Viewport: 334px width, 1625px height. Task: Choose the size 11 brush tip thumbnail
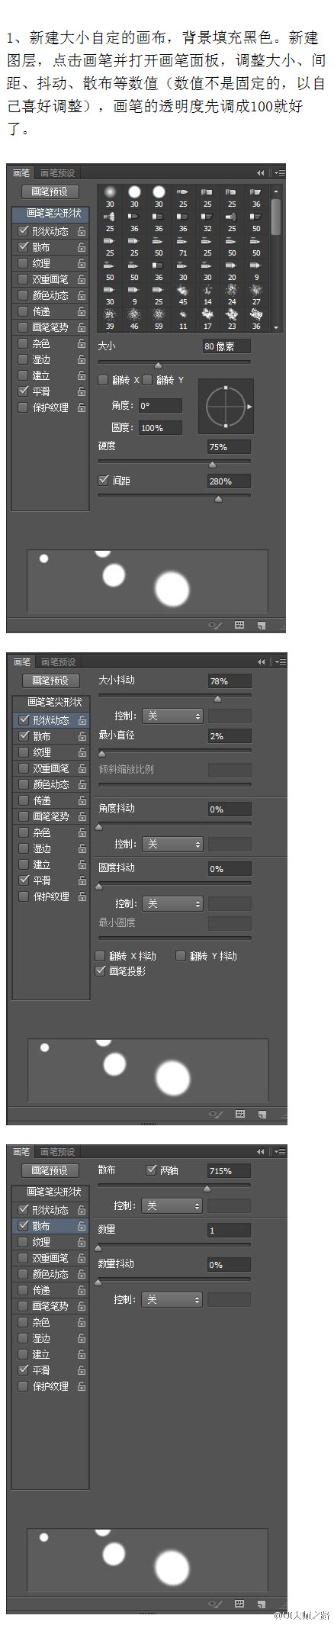tap(183, 314)
